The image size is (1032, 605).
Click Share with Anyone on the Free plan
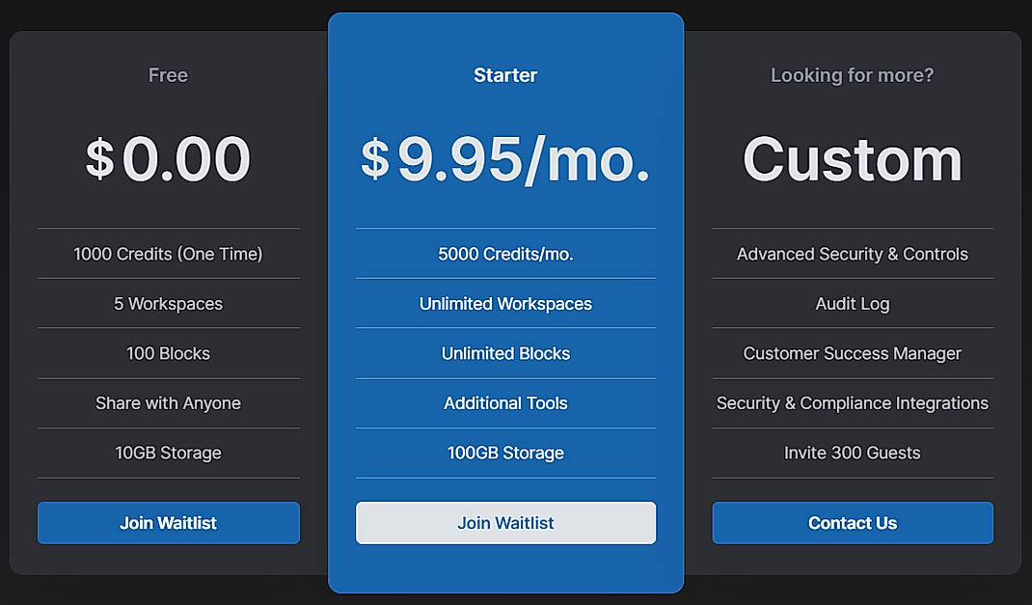click(168, 403)
